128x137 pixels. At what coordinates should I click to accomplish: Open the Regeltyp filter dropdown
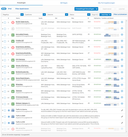point(13,15)
